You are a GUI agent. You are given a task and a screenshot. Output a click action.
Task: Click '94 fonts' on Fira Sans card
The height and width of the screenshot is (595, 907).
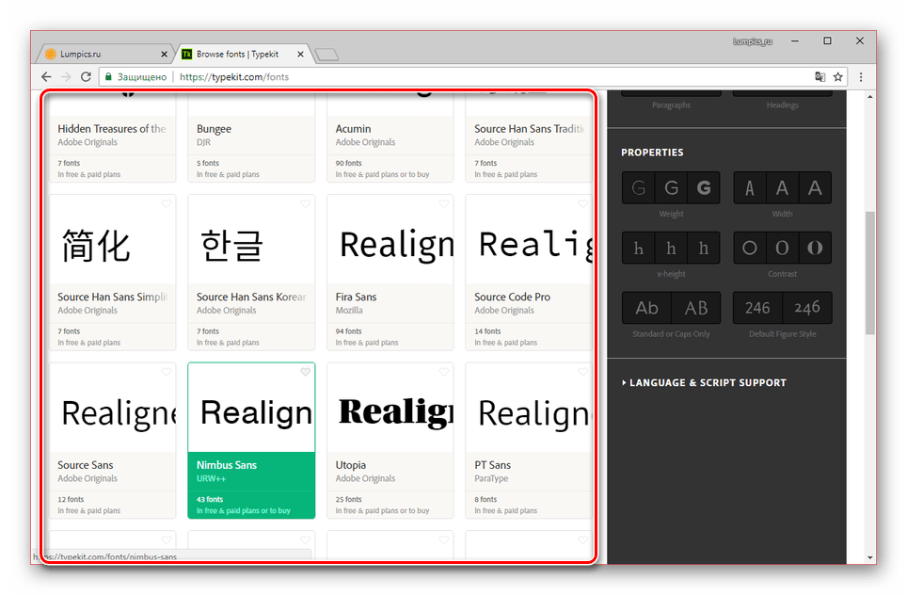pos(348,331)
